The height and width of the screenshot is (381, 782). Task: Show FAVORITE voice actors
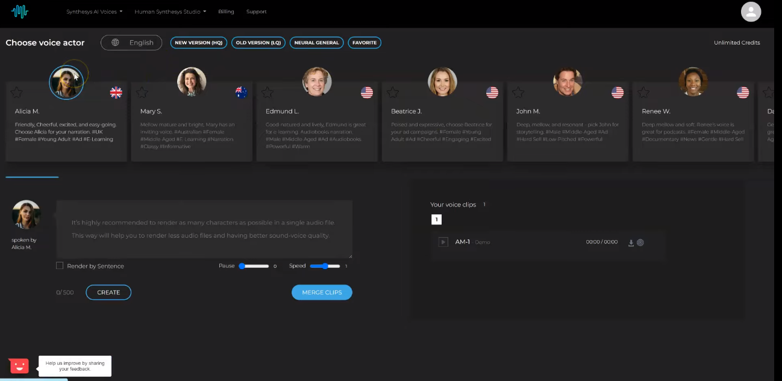pos(364,43)
